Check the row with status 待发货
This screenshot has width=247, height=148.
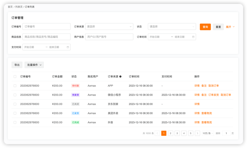[15, 95]
